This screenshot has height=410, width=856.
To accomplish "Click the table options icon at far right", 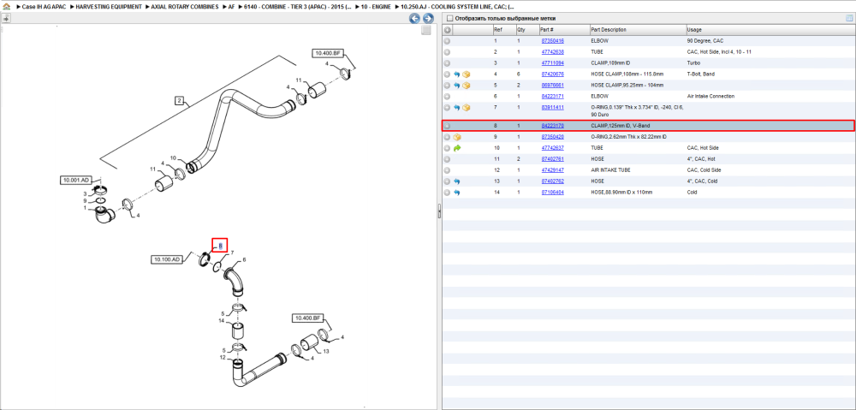I will 849,19.
